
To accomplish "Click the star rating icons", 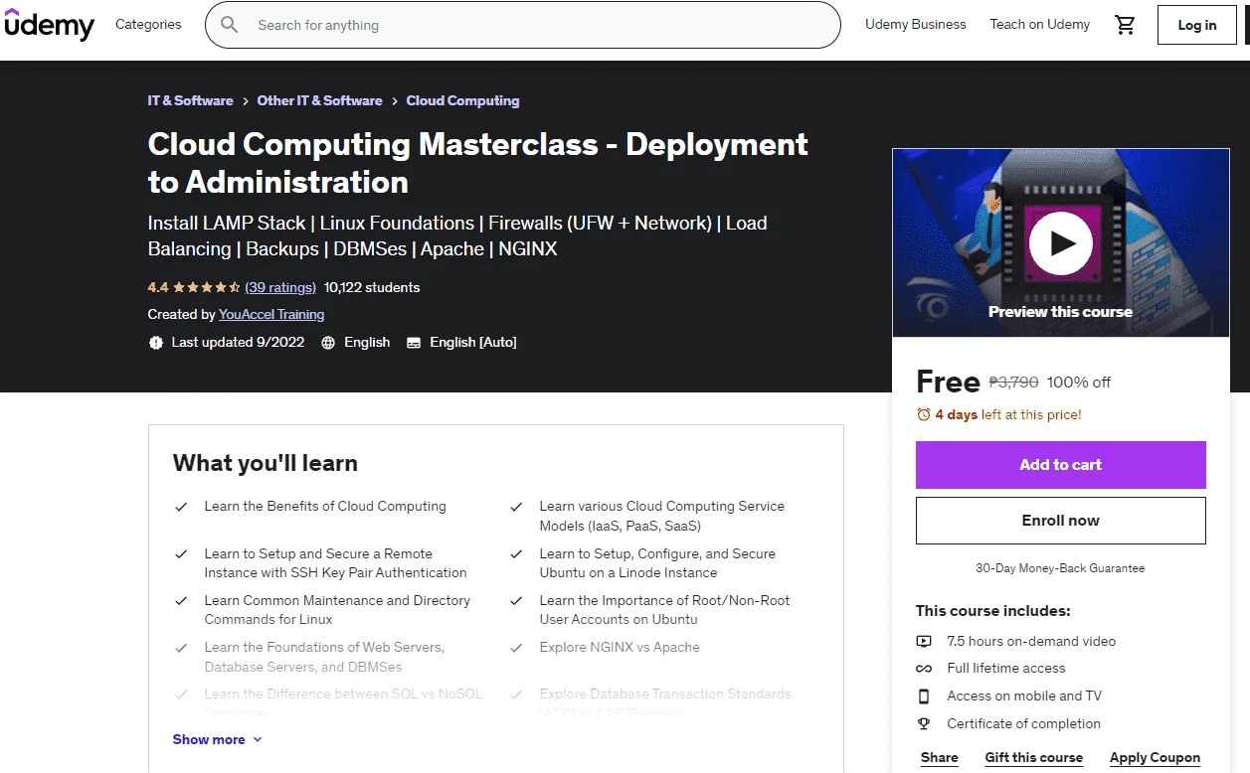I will tap(207, 287).
